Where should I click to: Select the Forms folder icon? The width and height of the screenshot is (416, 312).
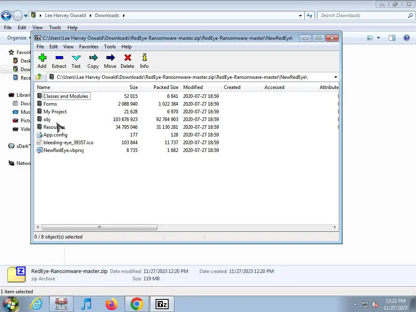tap(39, 104)
